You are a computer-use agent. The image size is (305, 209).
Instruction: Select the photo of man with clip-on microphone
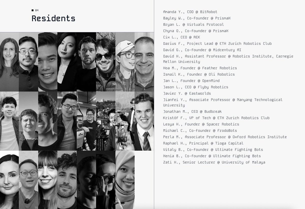point(28,179)
